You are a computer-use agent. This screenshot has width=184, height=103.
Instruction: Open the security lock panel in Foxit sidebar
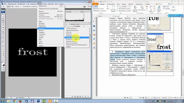coord(94,43)
